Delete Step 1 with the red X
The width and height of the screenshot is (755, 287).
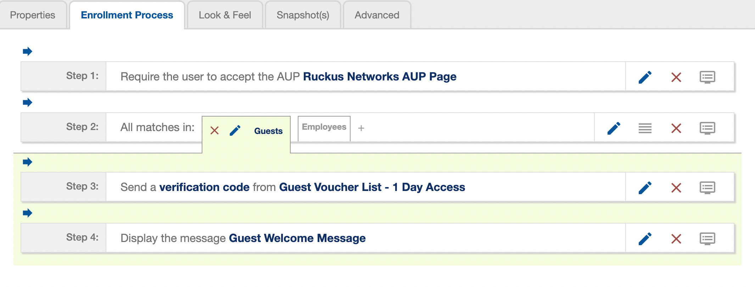676,77
